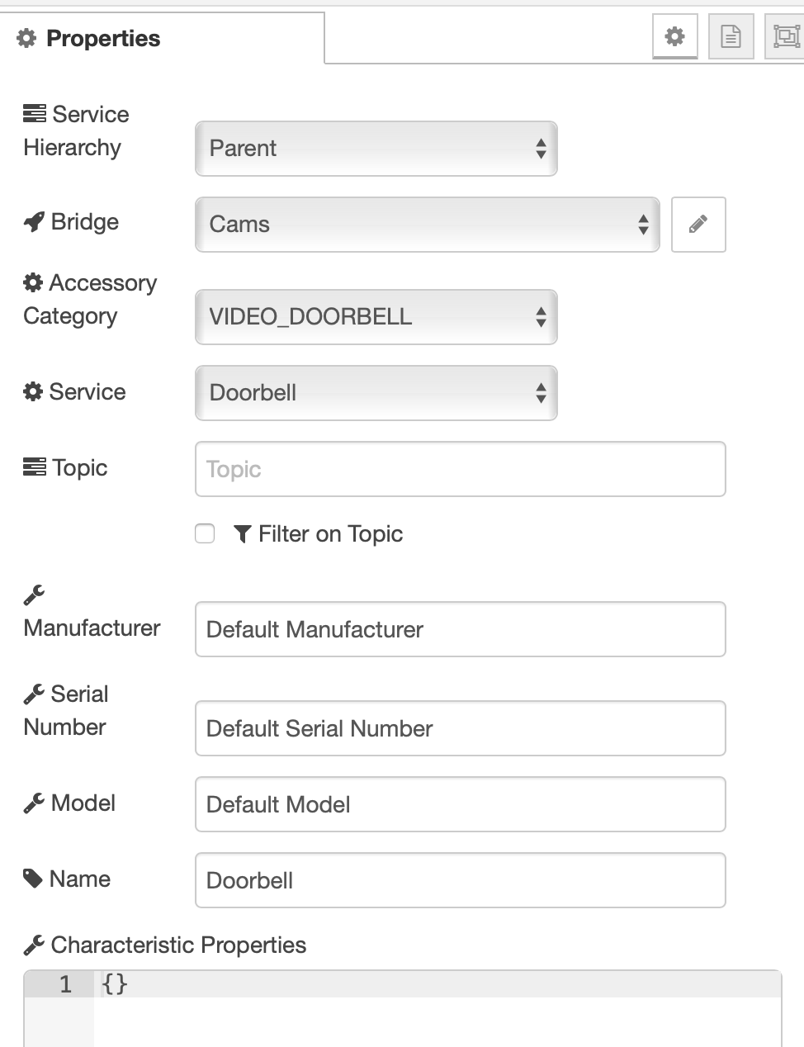Click the server icon beside Service Hierarchy label
The image size is (804, 1047).
35,114
